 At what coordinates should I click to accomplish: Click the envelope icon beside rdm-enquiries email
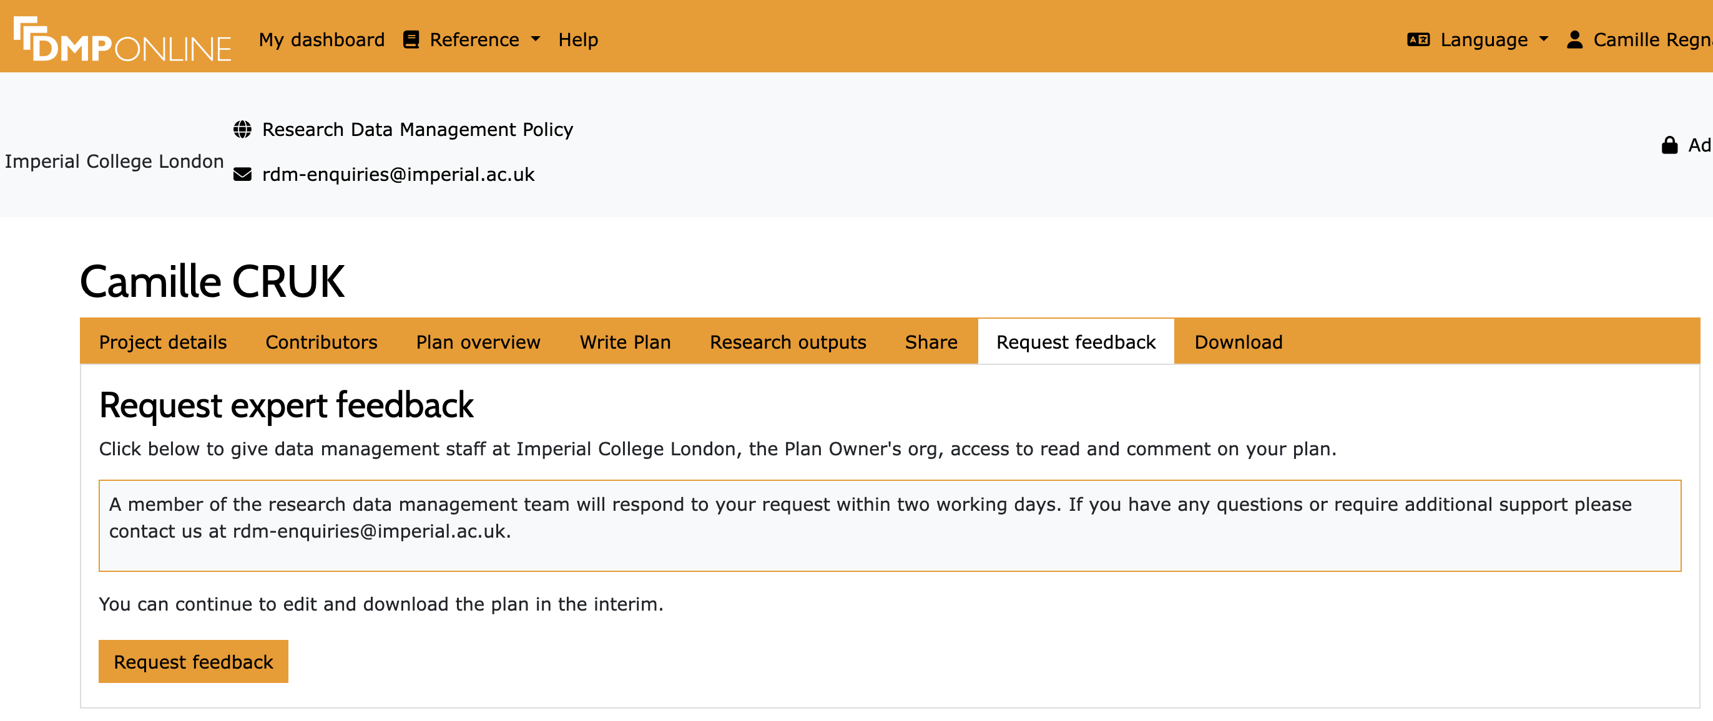tap(243, 175)
